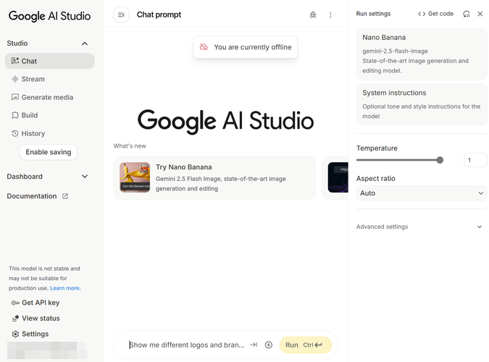Open the three-dot more options menu
This screenshot has height=362, width=489.
tap(331, 14)
